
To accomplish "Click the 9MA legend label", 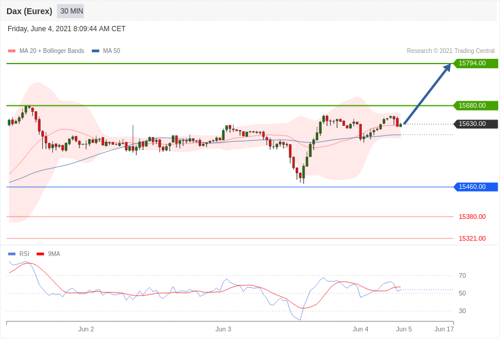I will (x=54, y=254).
